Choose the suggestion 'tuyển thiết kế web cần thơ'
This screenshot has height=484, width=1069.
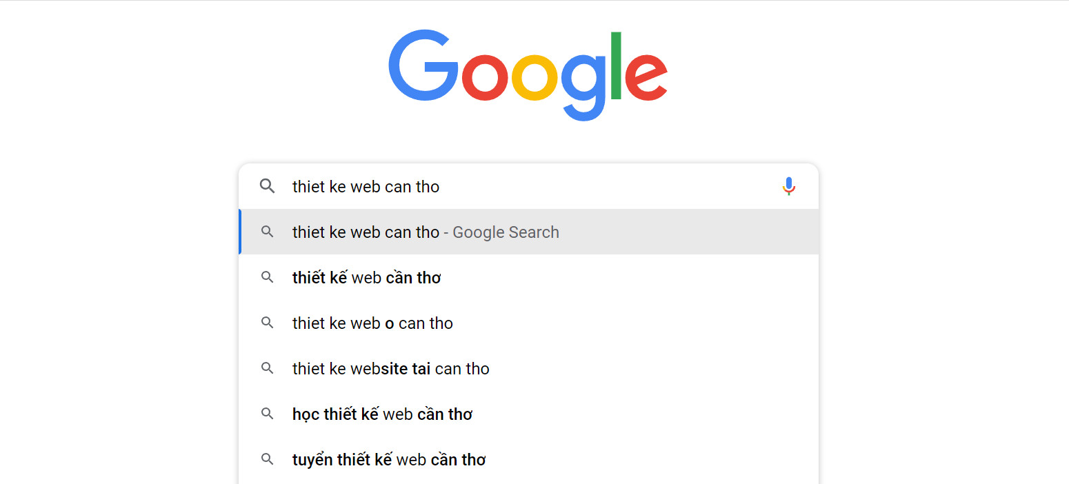(388, 458)
